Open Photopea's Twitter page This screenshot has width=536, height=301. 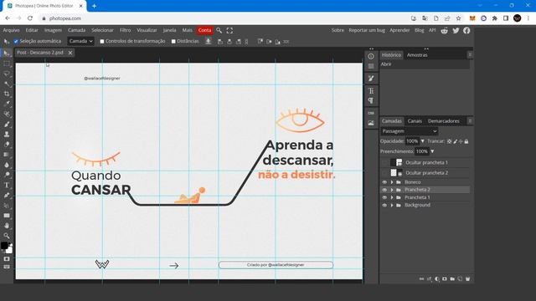click(456, 30)
